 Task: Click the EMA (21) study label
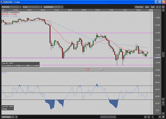tap(9, 14)
